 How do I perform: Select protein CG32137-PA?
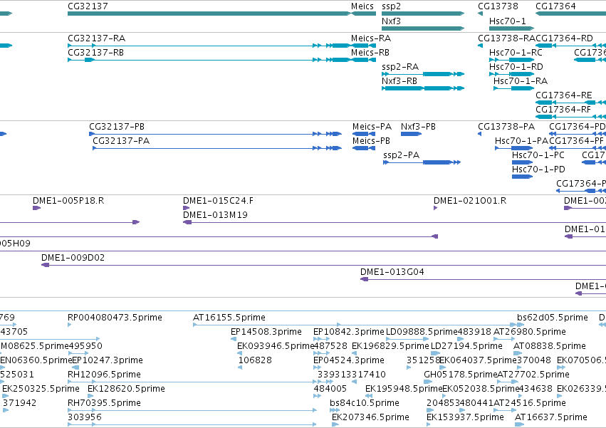pos(217,148)
